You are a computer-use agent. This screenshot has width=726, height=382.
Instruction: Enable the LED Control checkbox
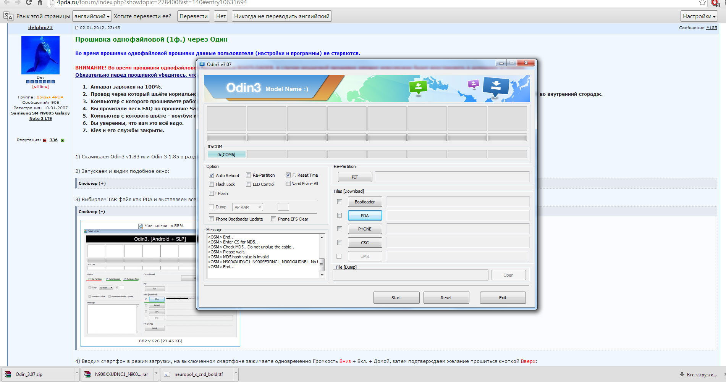(248, 184)
